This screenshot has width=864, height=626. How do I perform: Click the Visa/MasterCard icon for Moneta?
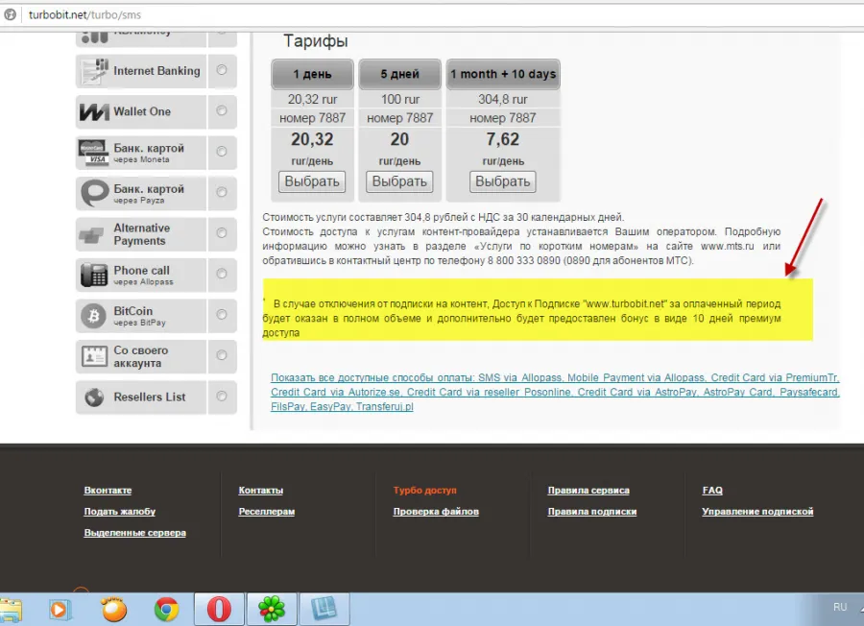click(93, 153)
